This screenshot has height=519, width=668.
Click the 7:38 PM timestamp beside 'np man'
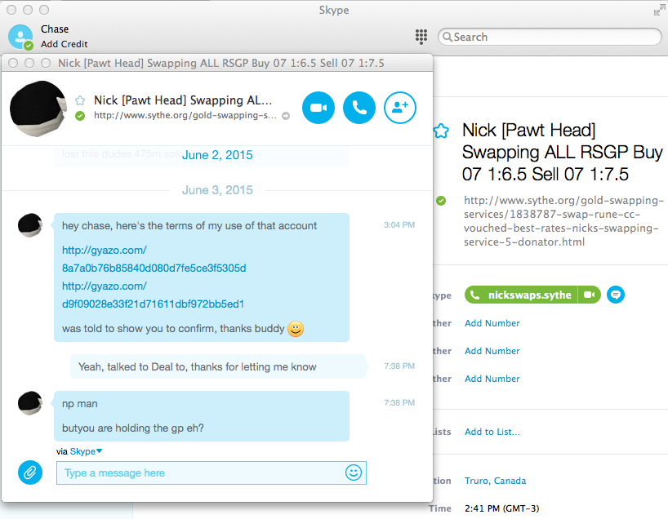(399, 403)
